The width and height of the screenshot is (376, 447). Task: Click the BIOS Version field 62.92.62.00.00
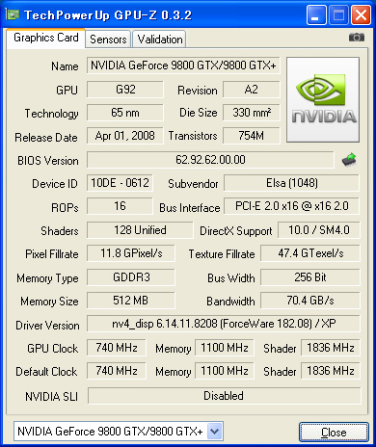pyautogui.click(x=210, y=160)
